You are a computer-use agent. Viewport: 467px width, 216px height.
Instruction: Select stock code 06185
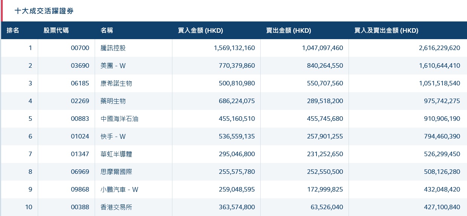80,83
